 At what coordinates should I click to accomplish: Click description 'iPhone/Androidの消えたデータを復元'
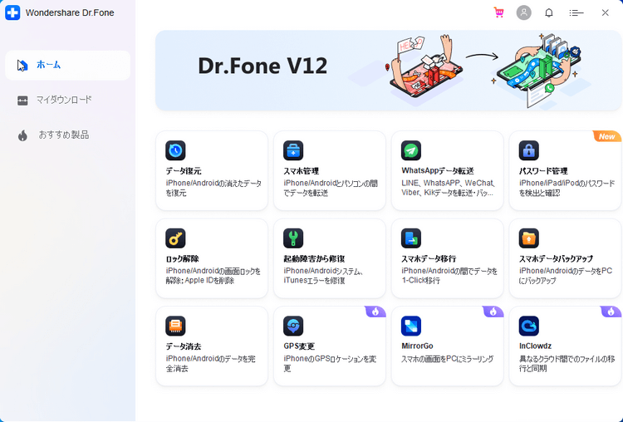pos(213,189)
